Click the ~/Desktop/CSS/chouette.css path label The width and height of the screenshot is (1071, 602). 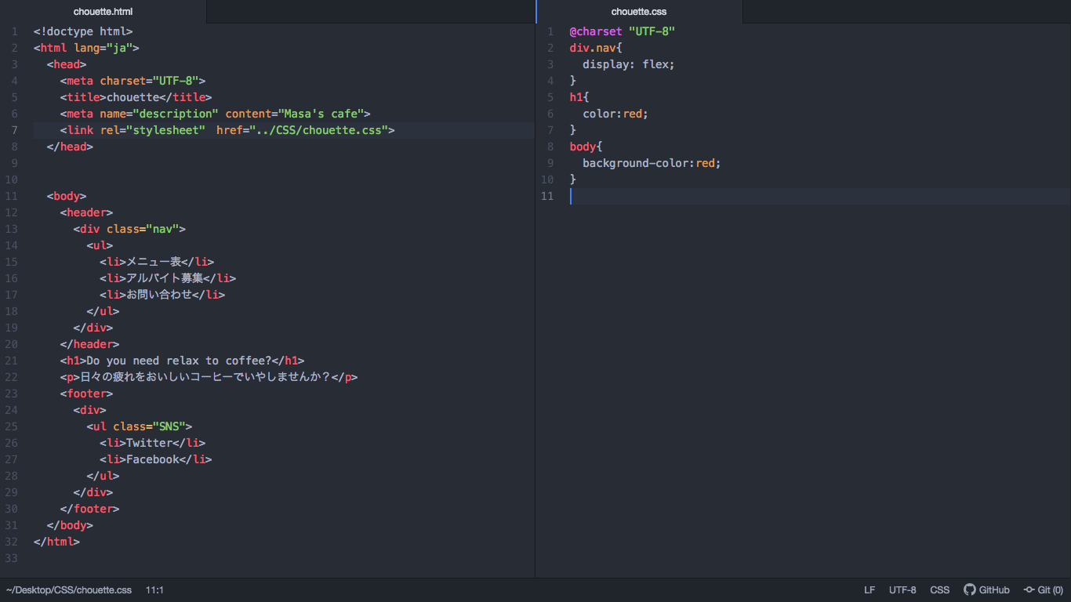click(69, 589)
